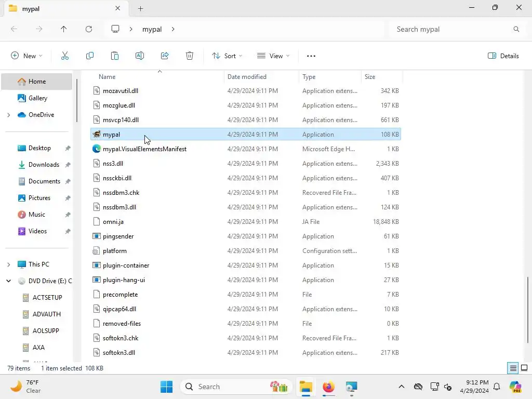The width and height of the screenshot is (532, 399).
Task: Select the mypal application file
Action: click(x=246, y=135)
